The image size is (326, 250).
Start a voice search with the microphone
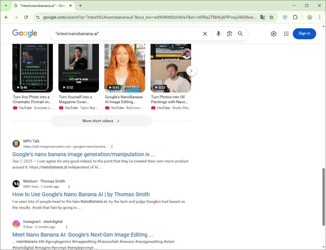coord(218,34)
